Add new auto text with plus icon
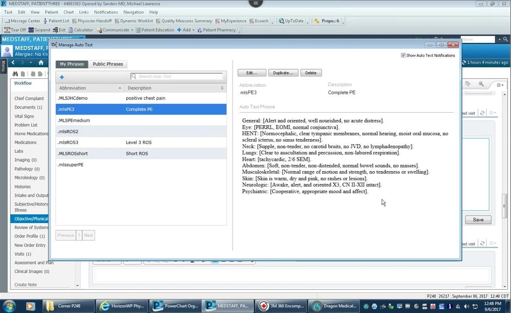 click(62, 77)
